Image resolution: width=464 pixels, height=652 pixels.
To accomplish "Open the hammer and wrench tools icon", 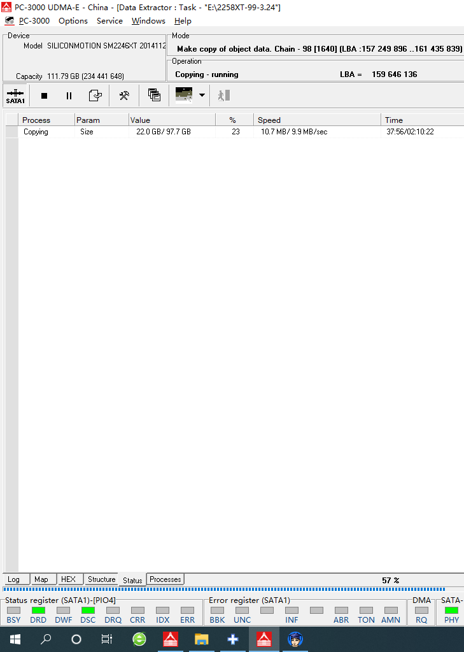I will (124, 96).
